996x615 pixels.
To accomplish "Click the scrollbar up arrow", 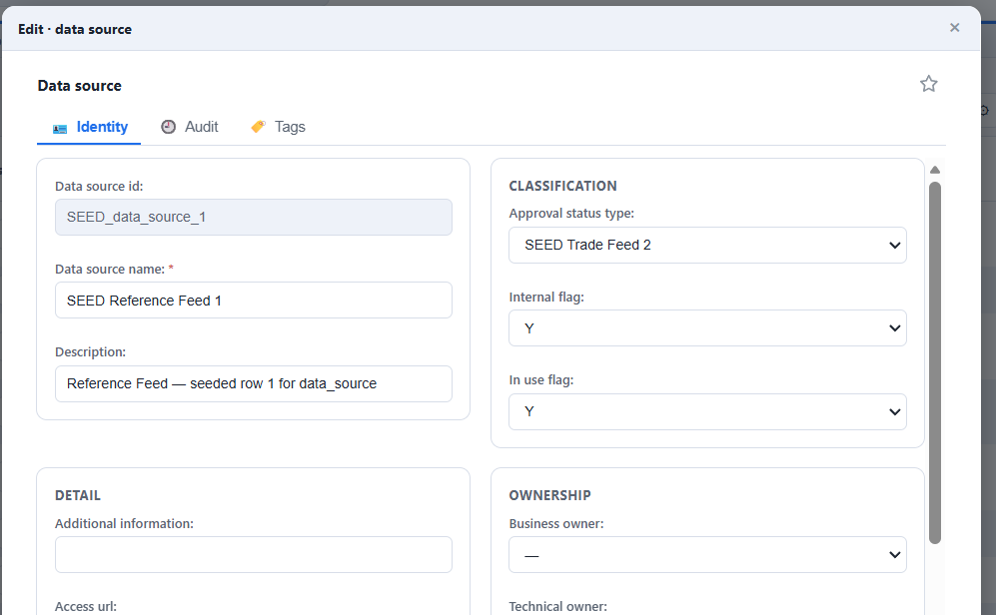I will point(935,170).
